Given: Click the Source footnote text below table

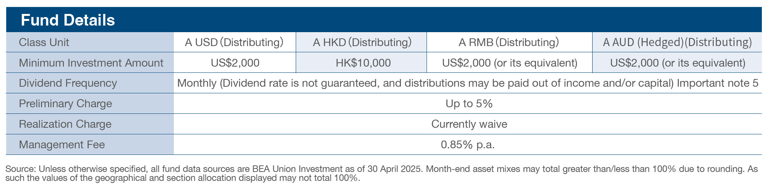Looking at the screenshot, I should coord(381,173).
